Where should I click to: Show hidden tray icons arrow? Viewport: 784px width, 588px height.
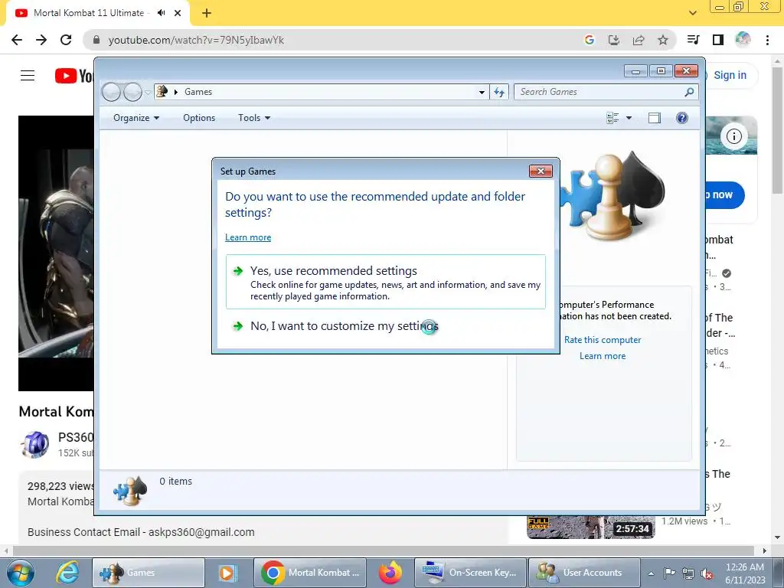[x=651, y=573]
